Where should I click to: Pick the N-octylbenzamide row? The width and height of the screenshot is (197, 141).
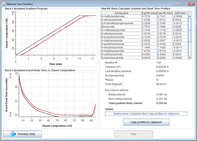point(120,54)
